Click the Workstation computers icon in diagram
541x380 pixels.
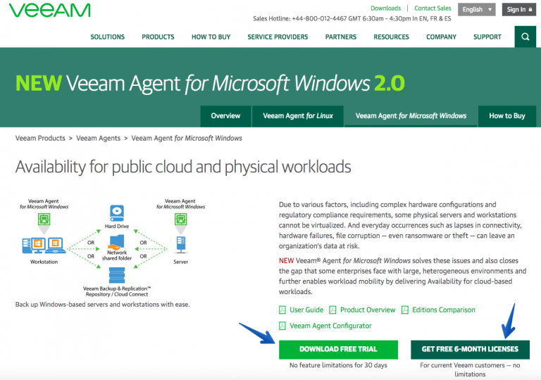click(44, 246)
